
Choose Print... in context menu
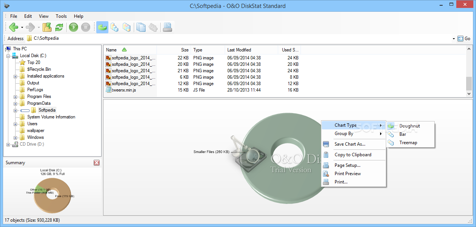(x=354, y=182)
